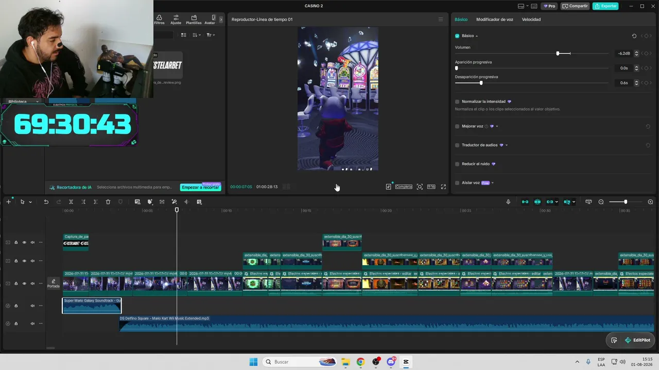Add volume keyframe diamond icon
The image size is (659, 370).
646,53
